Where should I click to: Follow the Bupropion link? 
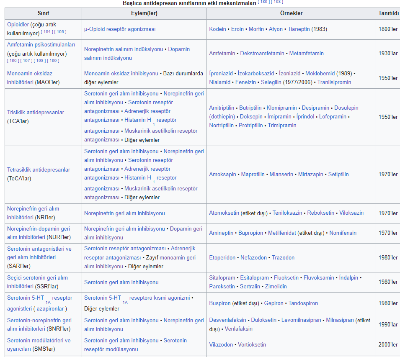click(250, 233)
